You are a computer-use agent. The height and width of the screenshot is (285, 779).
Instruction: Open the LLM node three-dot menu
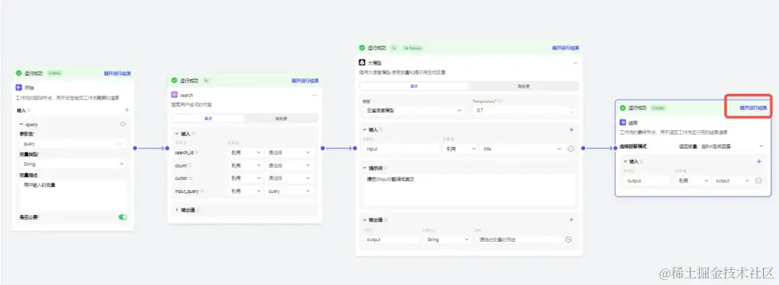(575, 63)
